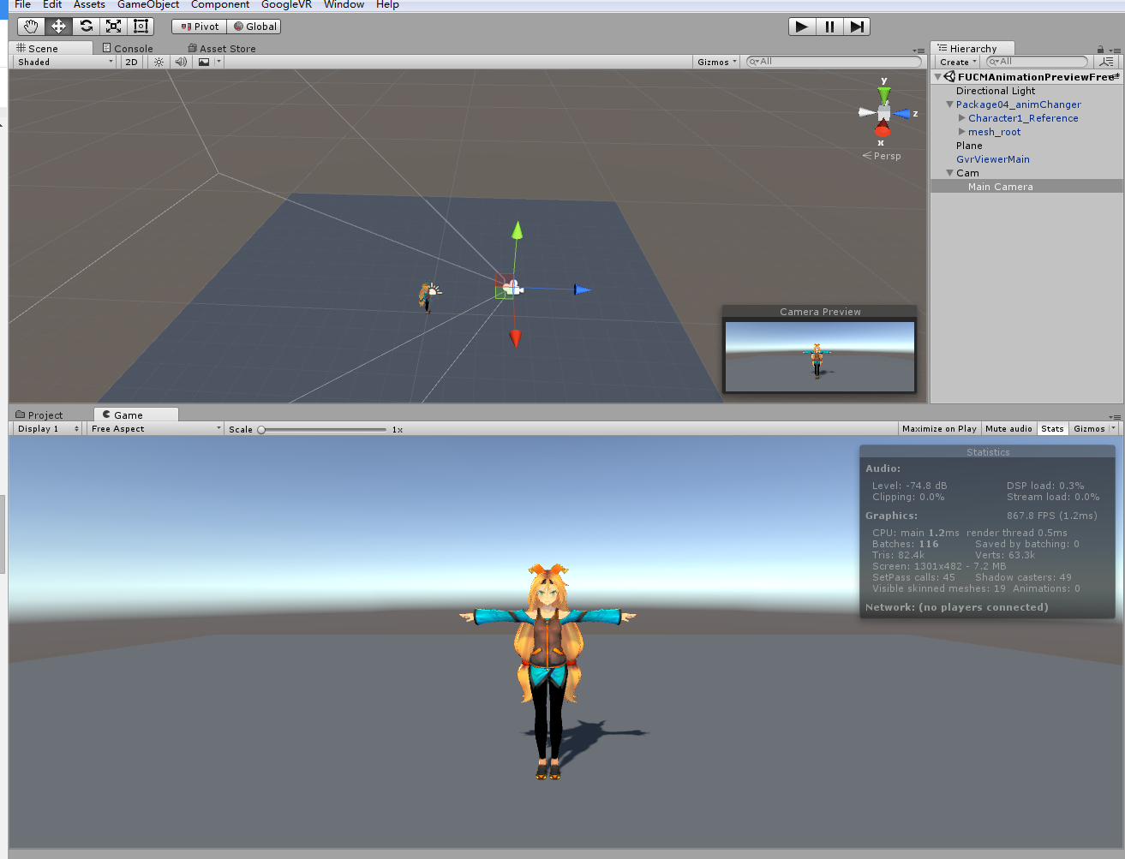1125x859 pixels.
Task: Collapse the Package04_animChanger tree node
Action: 949,104
